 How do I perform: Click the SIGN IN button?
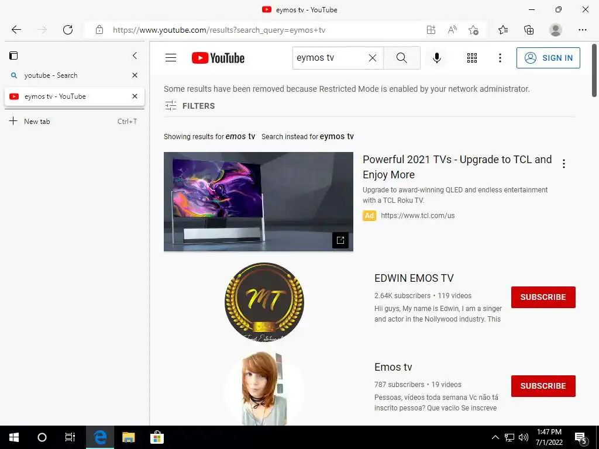(548, 58)
